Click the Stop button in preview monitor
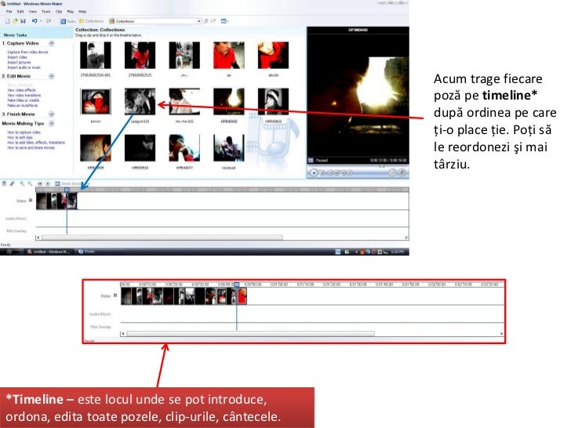Screen dimensions: 571x428 322,173
